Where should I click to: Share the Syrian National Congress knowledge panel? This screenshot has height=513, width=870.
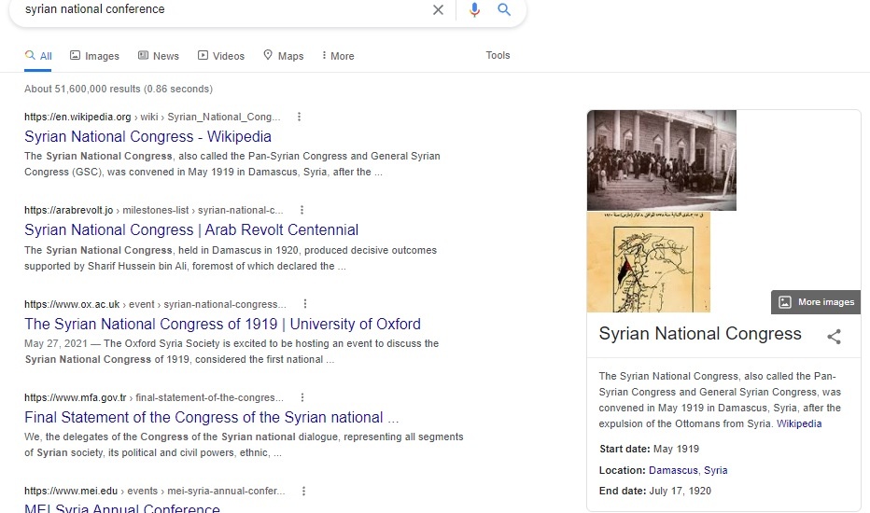[x=834, y=336]
